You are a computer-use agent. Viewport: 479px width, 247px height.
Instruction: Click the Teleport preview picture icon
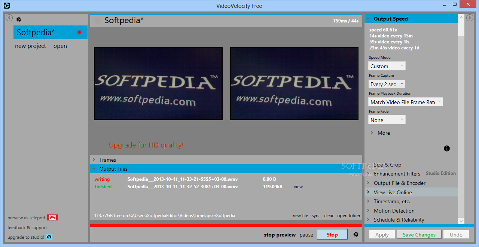pos(52,217)
